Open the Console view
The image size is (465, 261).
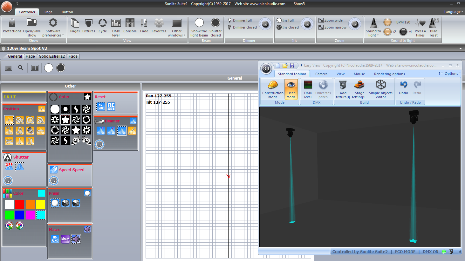[x=130, y=26]
